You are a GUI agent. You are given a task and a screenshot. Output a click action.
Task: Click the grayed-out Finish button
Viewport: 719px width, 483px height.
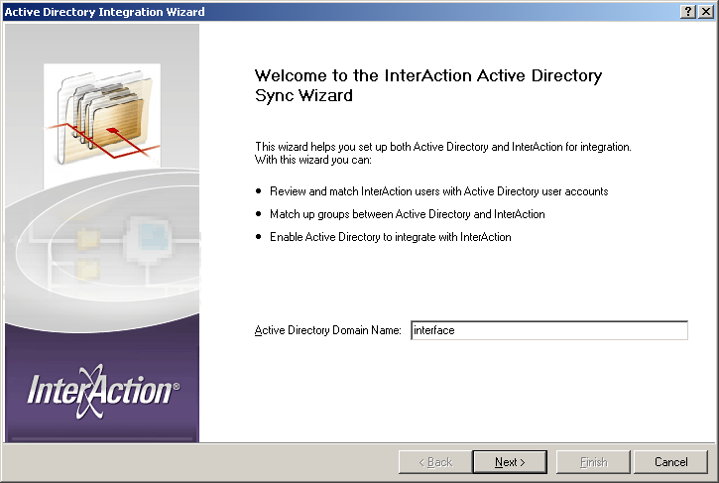click(x=593, y=462)
